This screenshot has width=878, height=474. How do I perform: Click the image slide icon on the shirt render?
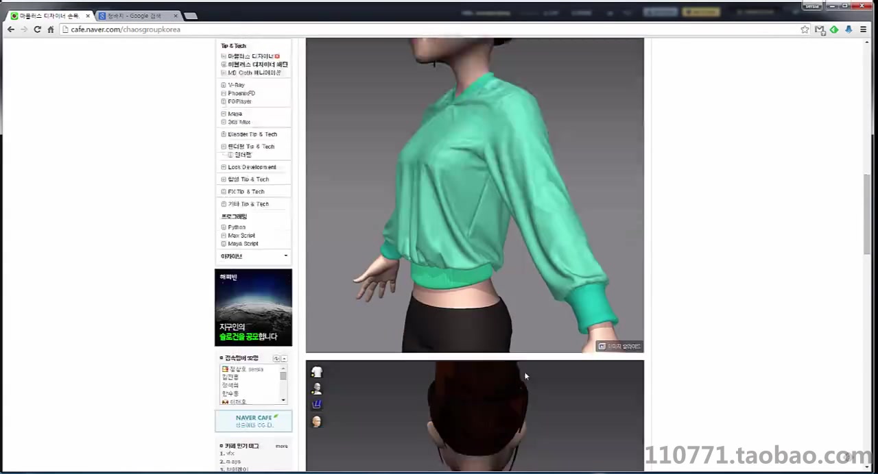pyautogui.click(x=602, y=346)
